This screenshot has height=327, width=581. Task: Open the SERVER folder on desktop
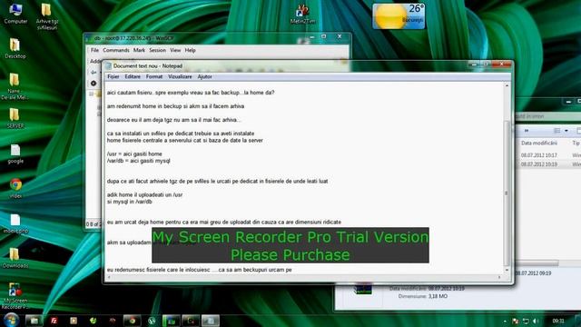pos(15,119)
